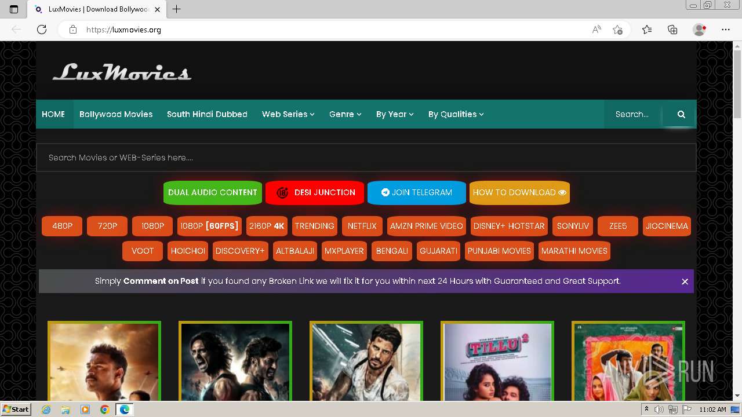Viewport: 742px width, 417px height.
Task: Dismiss the broken link notice banner
Action: coord(685,281)
